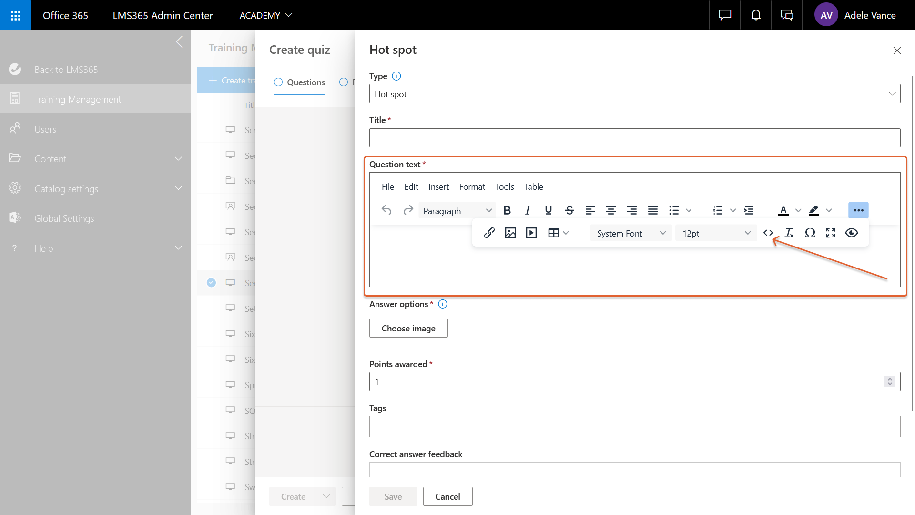Toggle the editor preview eye icon
The image size is (915, 515).
pos(852,233)
